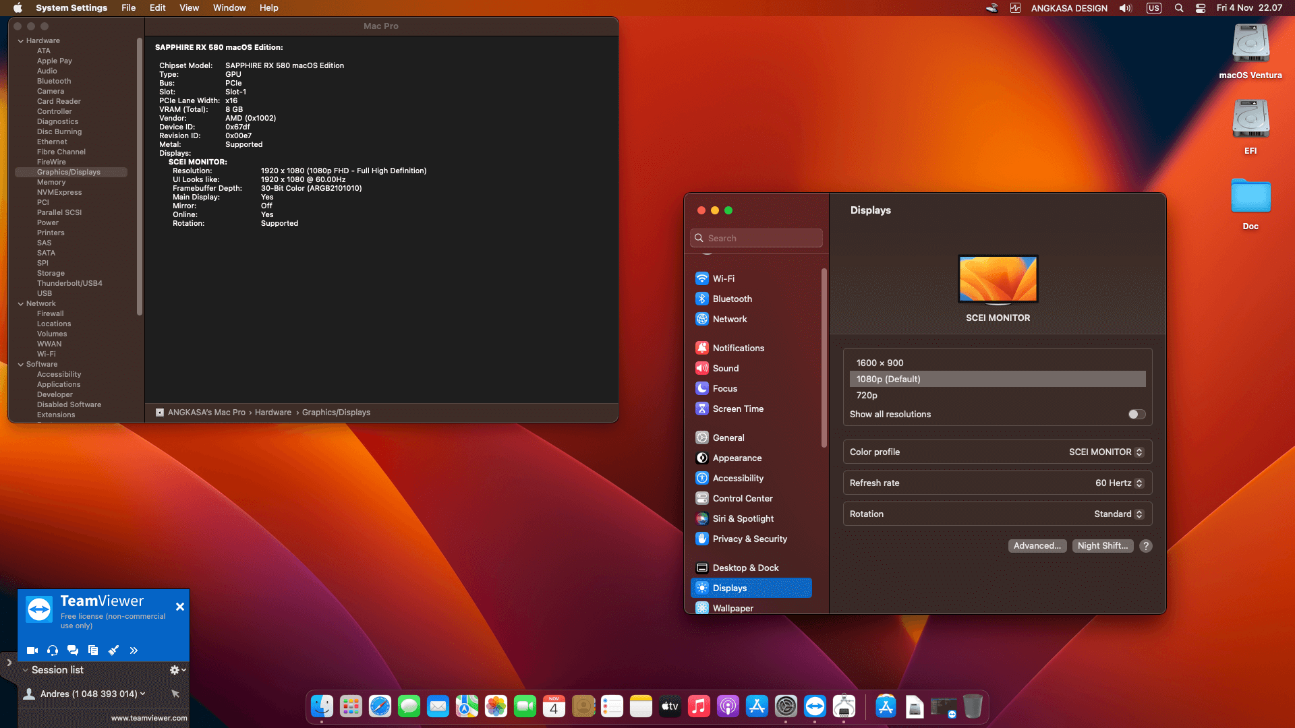Collapse TeamViewer Session list
The image size is (1295, 728).
click(x=25, y=670)
